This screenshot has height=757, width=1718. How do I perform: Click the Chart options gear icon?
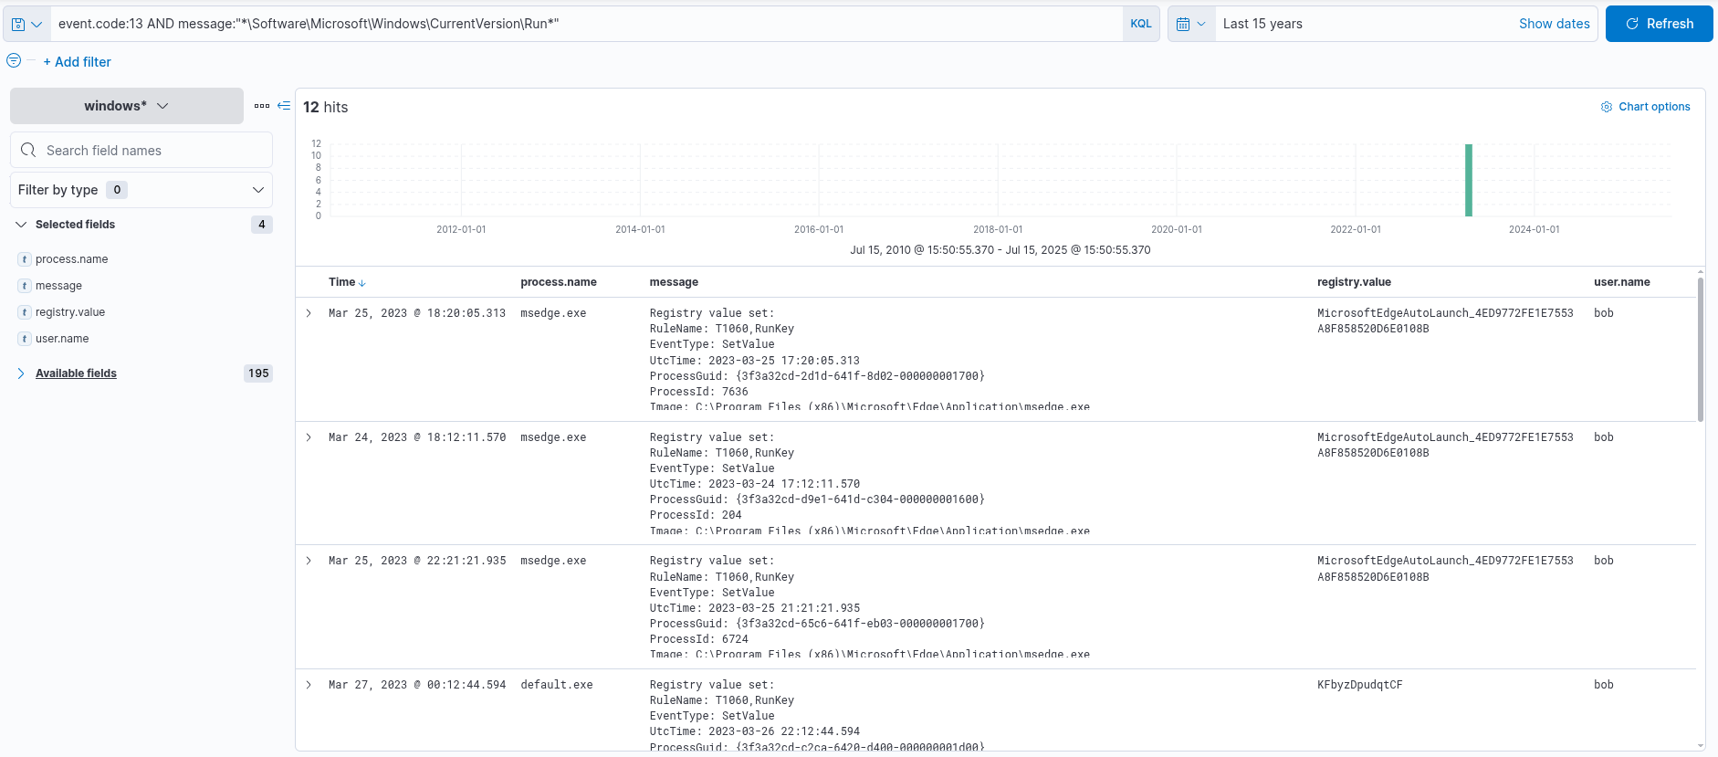coord(1606,107)
